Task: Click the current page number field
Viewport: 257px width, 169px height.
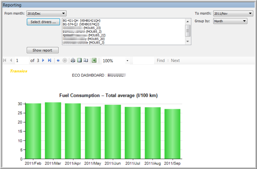Action: click(21, 60)
